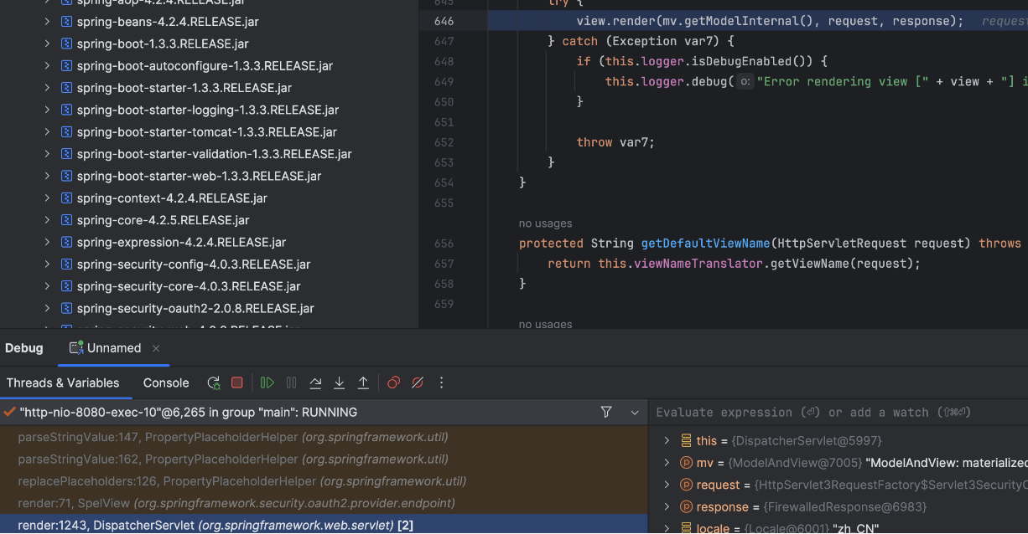Expand spring-boot-starter-tomcat jar node
This screenshot has width=1028, height=534.
click(47, 131)
